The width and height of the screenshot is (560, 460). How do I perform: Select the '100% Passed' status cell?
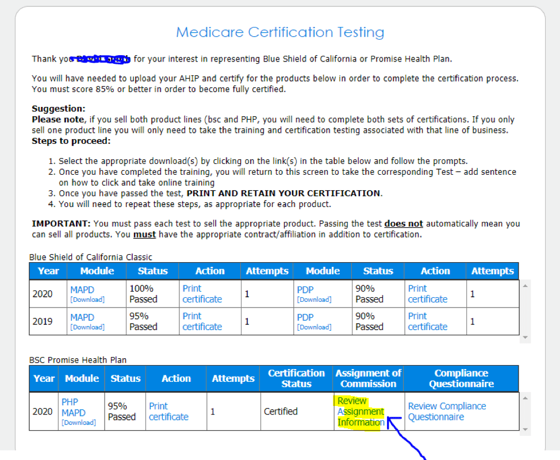152,294
